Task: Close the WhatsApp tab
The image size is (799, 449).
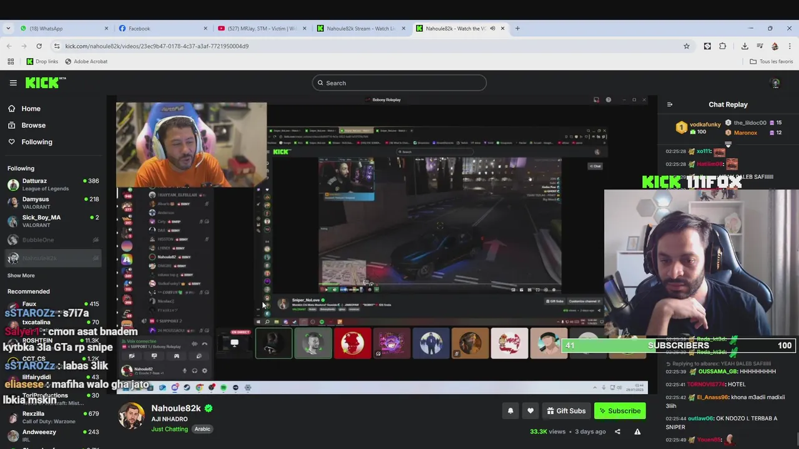Action: click(106, 28)
